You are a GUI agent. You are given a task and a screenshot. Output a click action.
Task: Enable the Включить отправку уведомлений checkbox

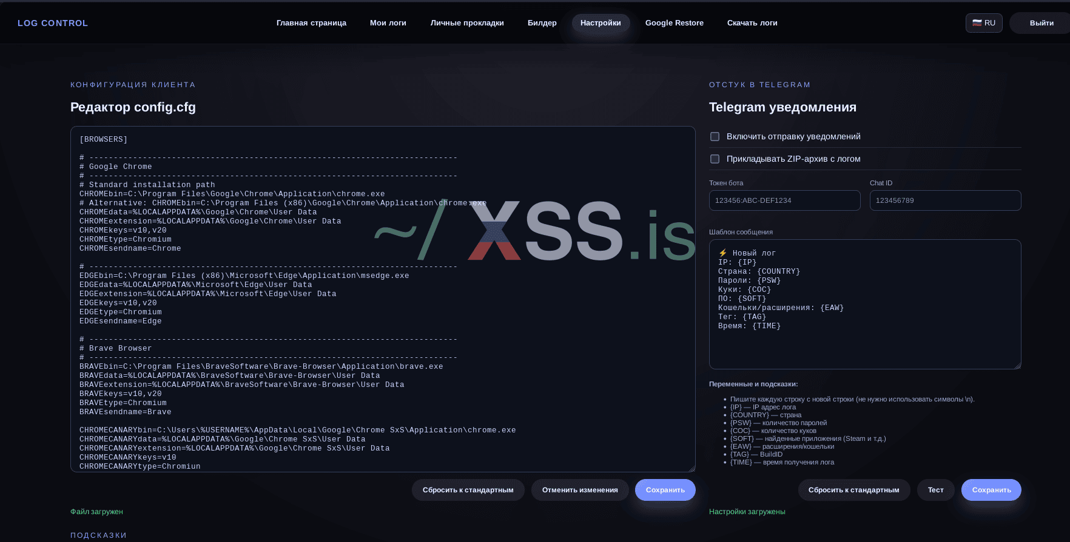pyautogui.click(x=715, y=137)
